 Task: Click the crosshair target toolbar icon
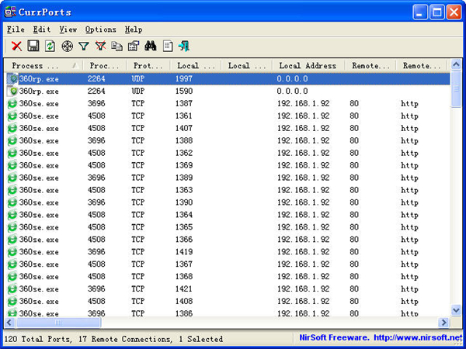[67, 47]
